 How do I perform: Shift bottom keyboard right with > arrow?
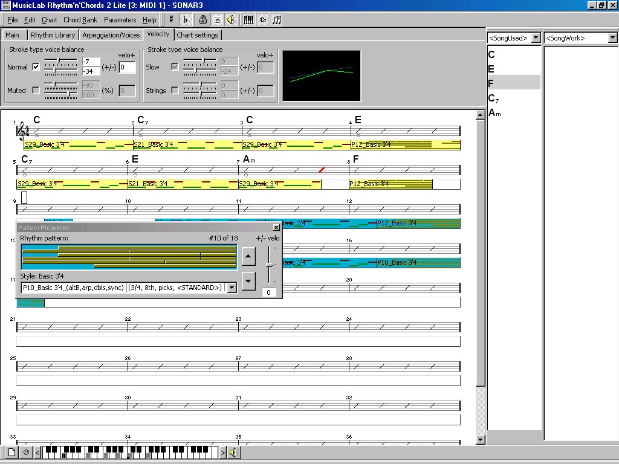coord(222,452)
